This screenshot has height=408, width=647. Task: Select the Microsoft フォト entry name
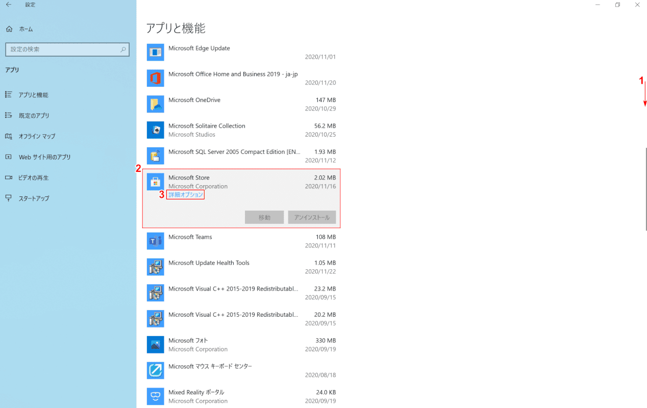click(x=188, y=341)
